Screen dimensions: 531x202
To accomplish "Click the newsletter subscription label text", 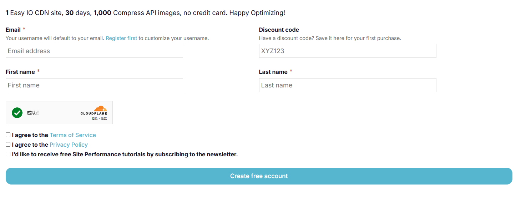I will click(125, 154).
